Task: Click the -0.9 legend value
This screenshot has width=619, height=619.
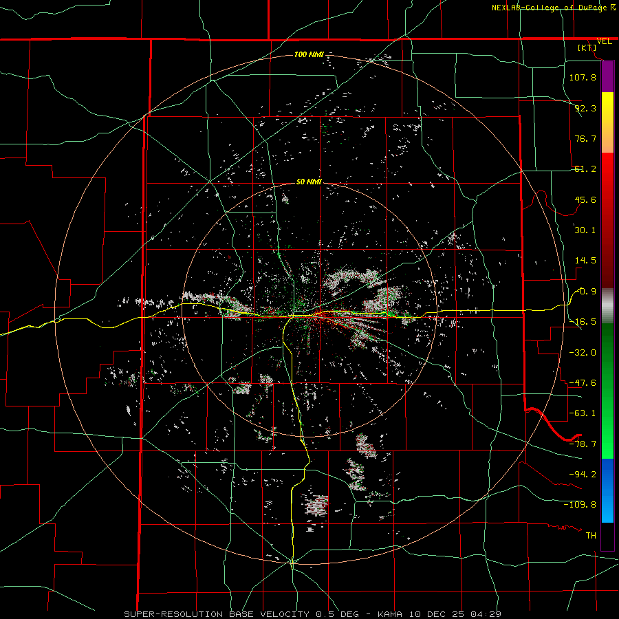Action: [586, 292]
